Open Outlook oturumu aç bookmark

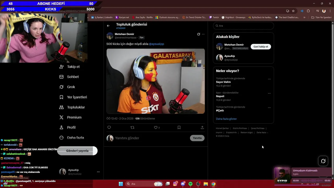pos(168,17)
